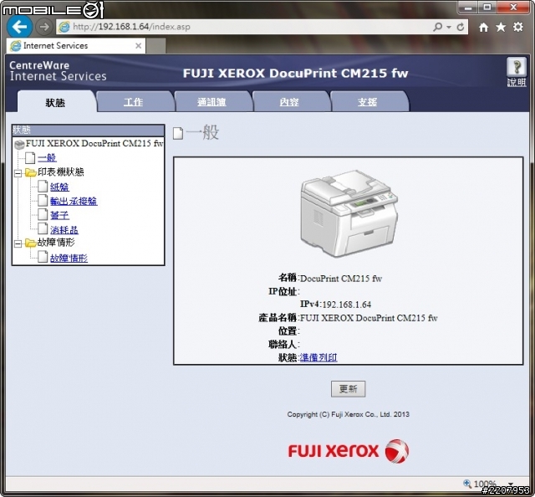Click the DocuPrint printer image
Image resolution: width=535 pixels, height=497 pixels.
click(x=349, y=213)
